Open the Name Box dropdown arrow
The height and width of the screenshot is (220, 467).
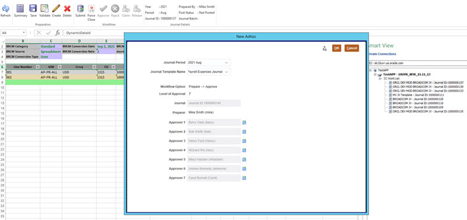coord(23,33)
